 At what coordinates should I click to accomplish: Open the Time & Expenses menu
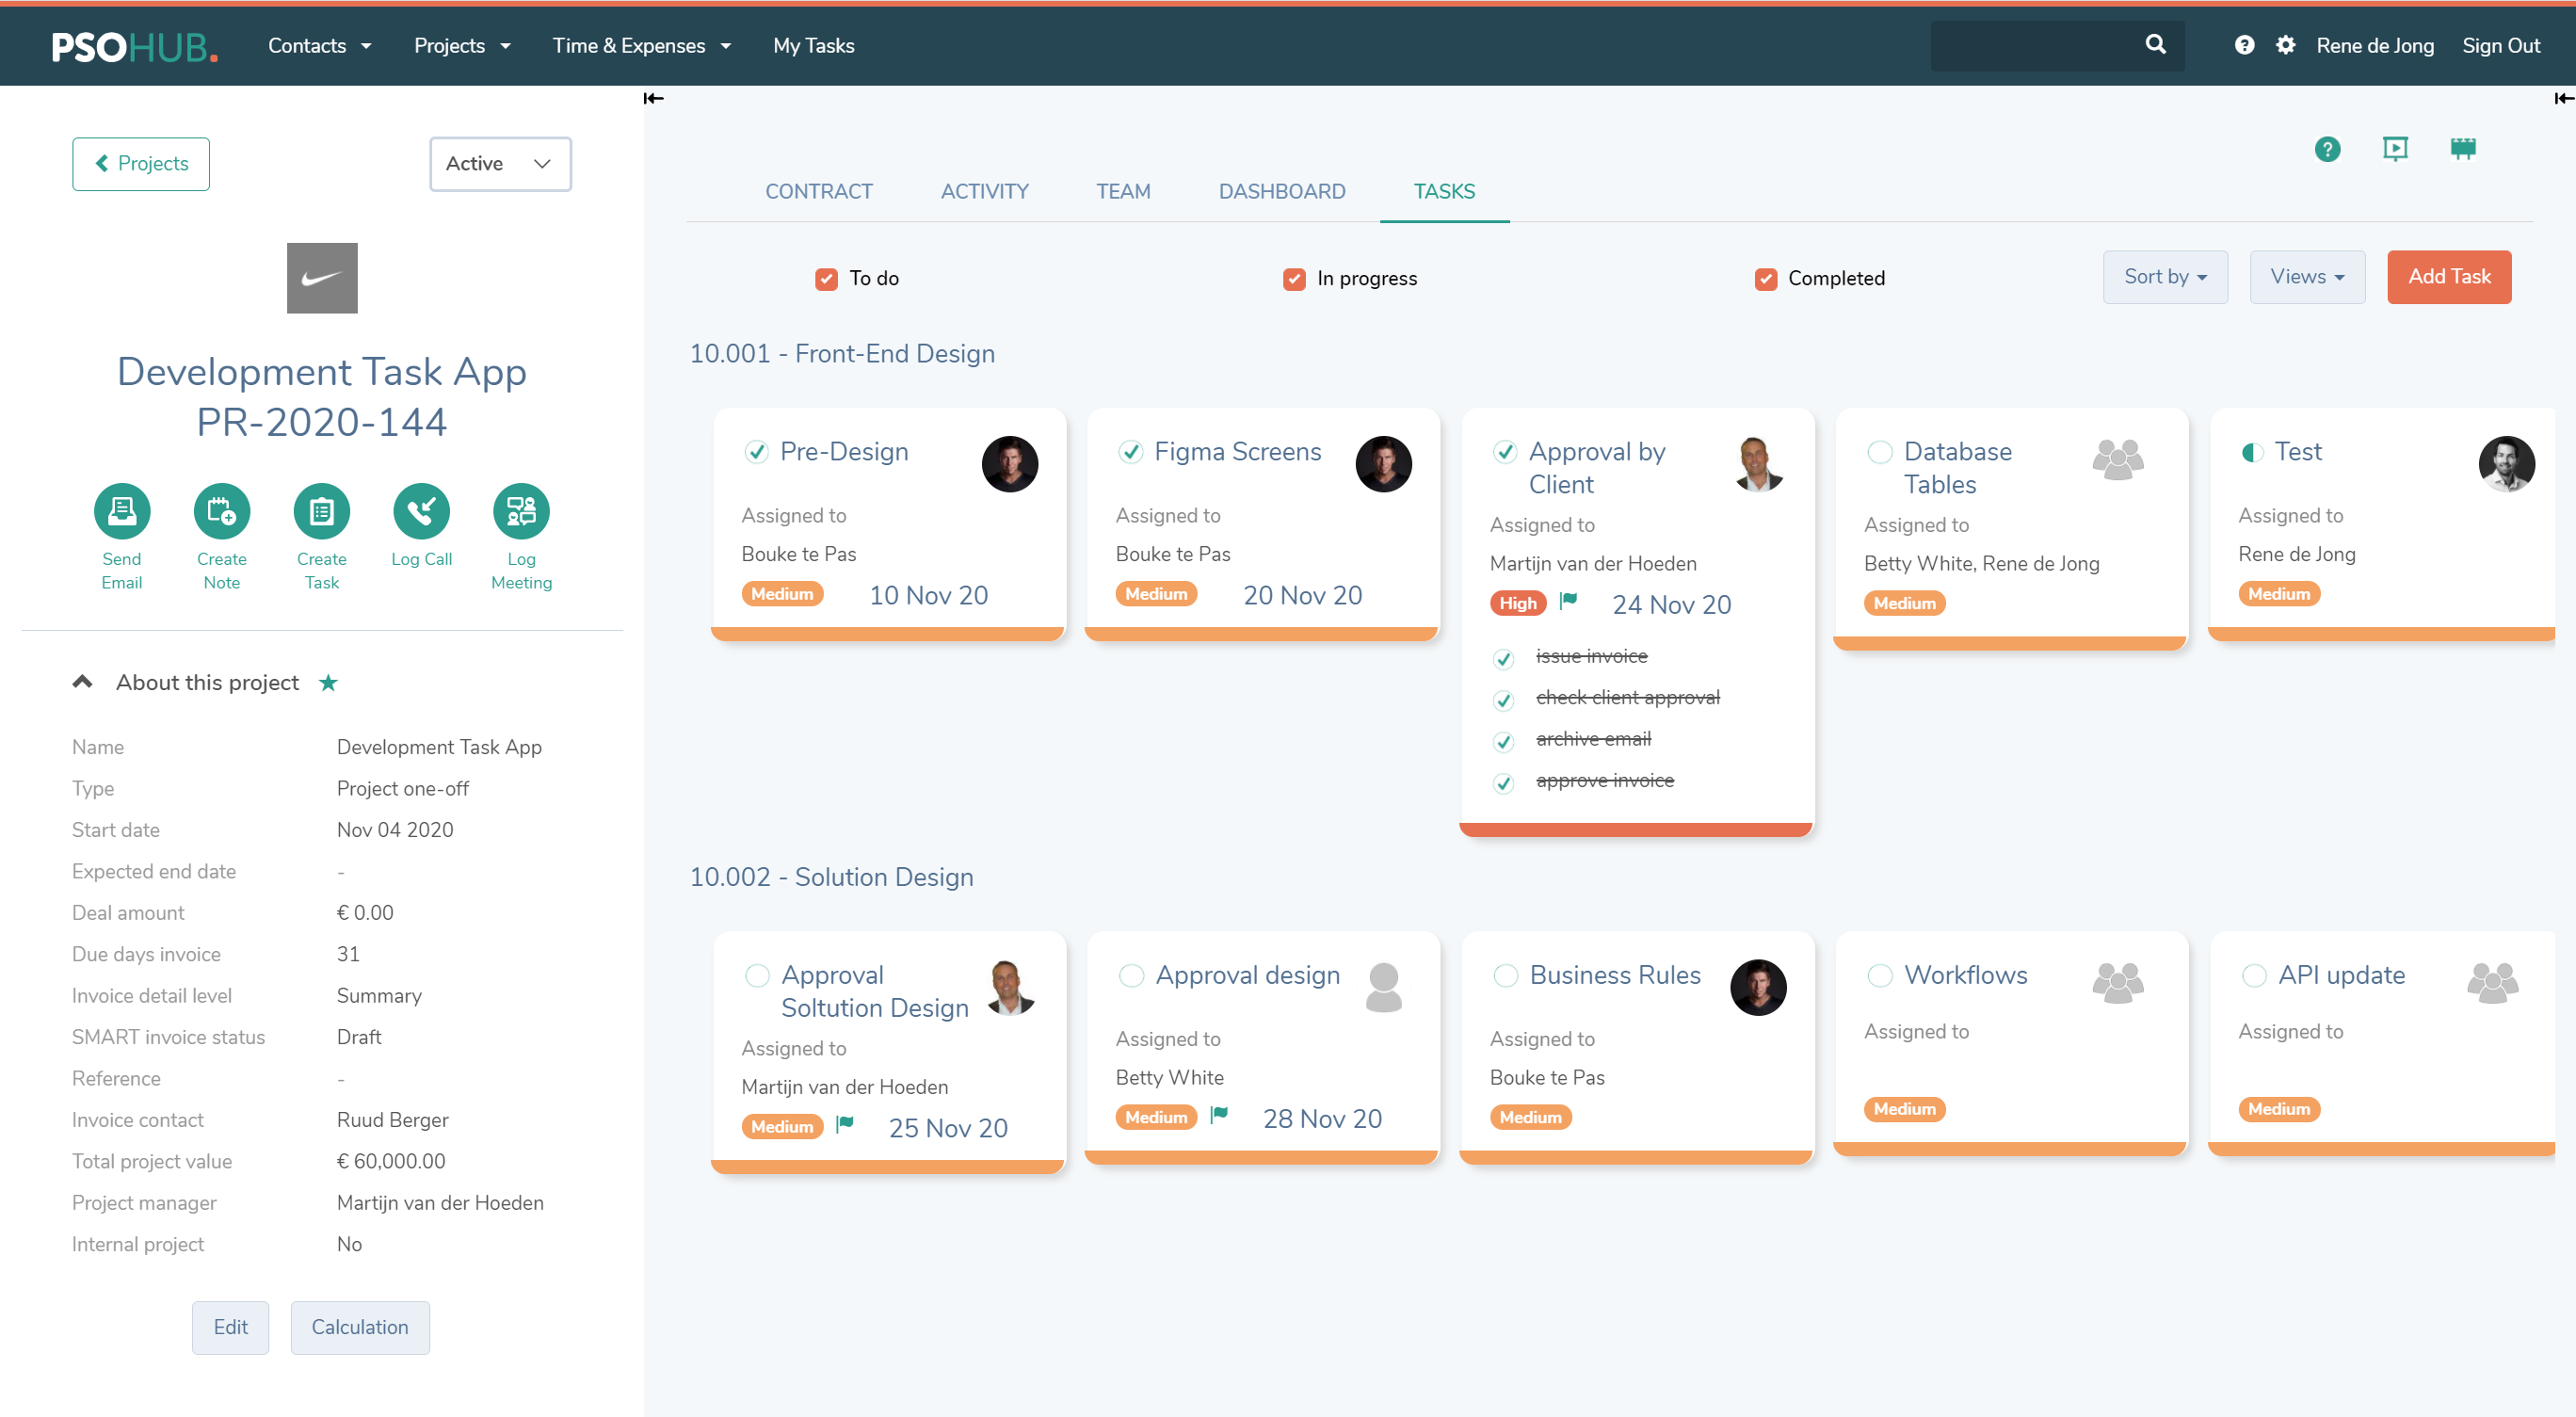coord(642,45)
